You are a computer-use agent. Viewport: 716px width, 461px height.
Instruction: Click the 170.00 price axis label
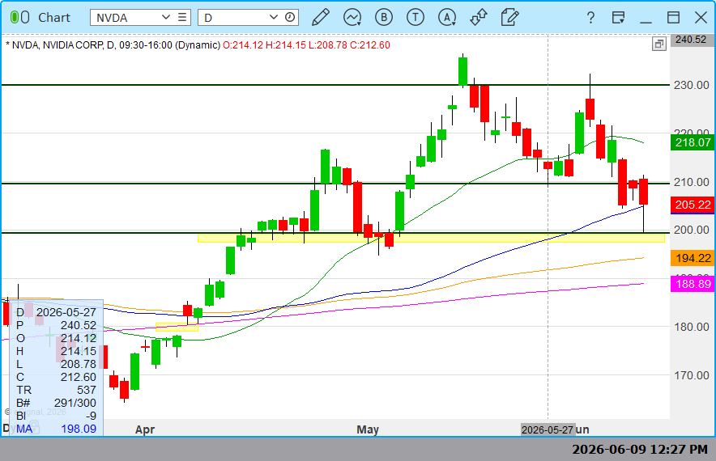(x=692, y=375)
